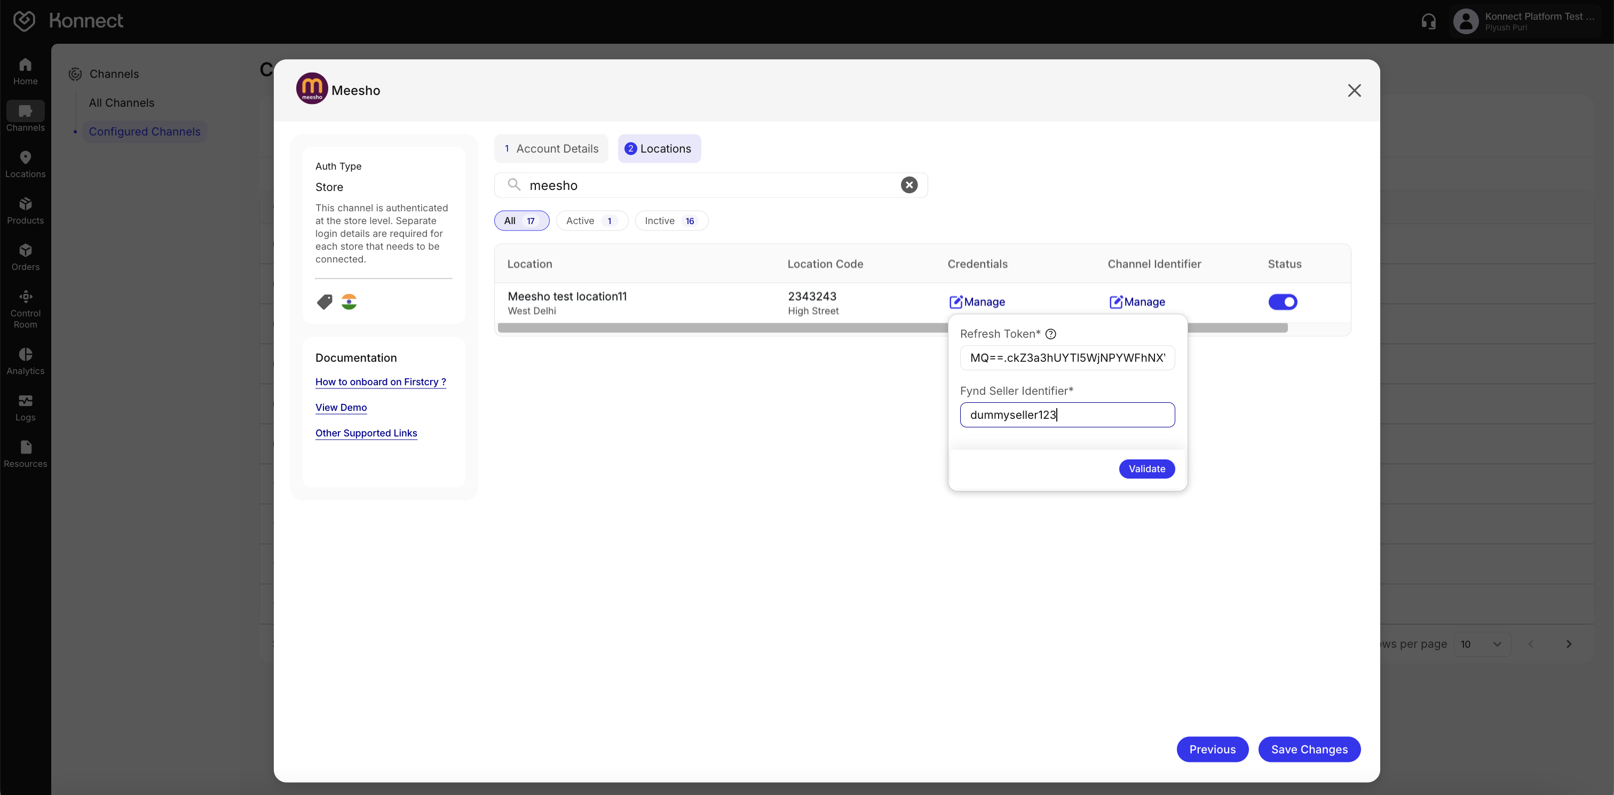Open the user profile avatar
Image resolution: width=1614 pixels, height=795 pixels.
(x=1466, y=21)
